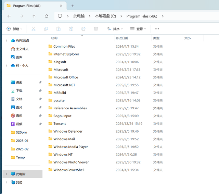This screenshot has height=194, width=219.
Task: Go up one folder level
Action: coord(34,16)
